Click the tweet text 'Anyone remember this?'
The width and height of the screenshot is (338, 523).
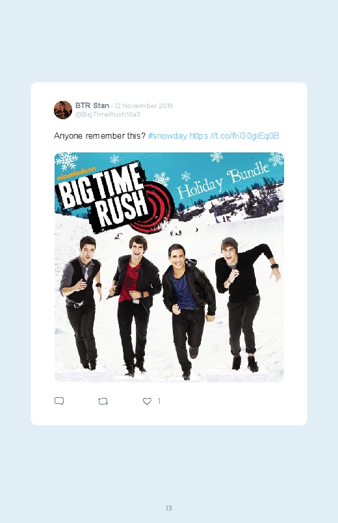99,135
